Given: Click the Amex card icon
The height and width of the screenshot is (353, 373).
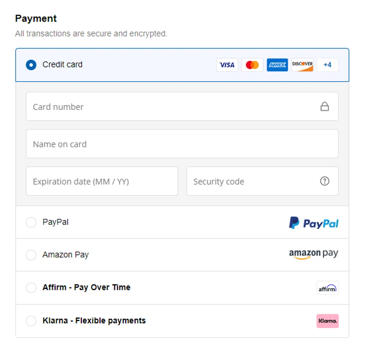Looking at the screenshot, I should pyautogui.click(x=277, y=65).
